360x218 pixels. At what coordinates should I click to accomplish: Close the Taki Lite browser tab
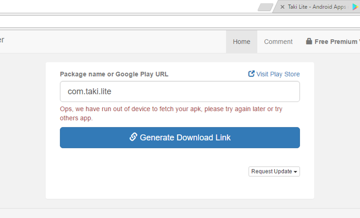[282, 7]
